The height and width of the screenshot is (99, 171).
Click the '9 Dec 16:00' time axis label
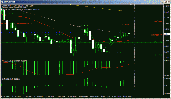[117, 97]
